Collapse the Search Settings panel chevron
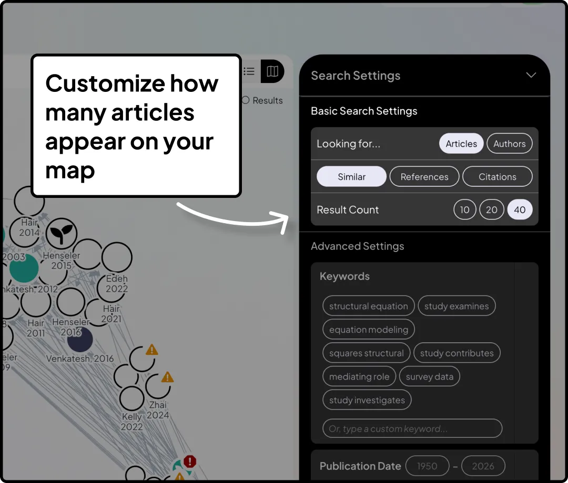This screenshot has height=483, width=568. point(531,75)
